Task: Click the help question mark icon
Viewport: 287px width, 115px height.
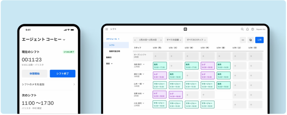Action: (253, 29)
